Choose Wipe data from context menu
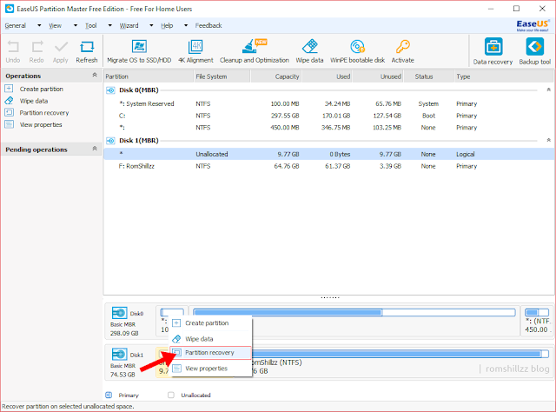This screenshot has width=556, height=412. pyautogui.click(x=210, y=339)
